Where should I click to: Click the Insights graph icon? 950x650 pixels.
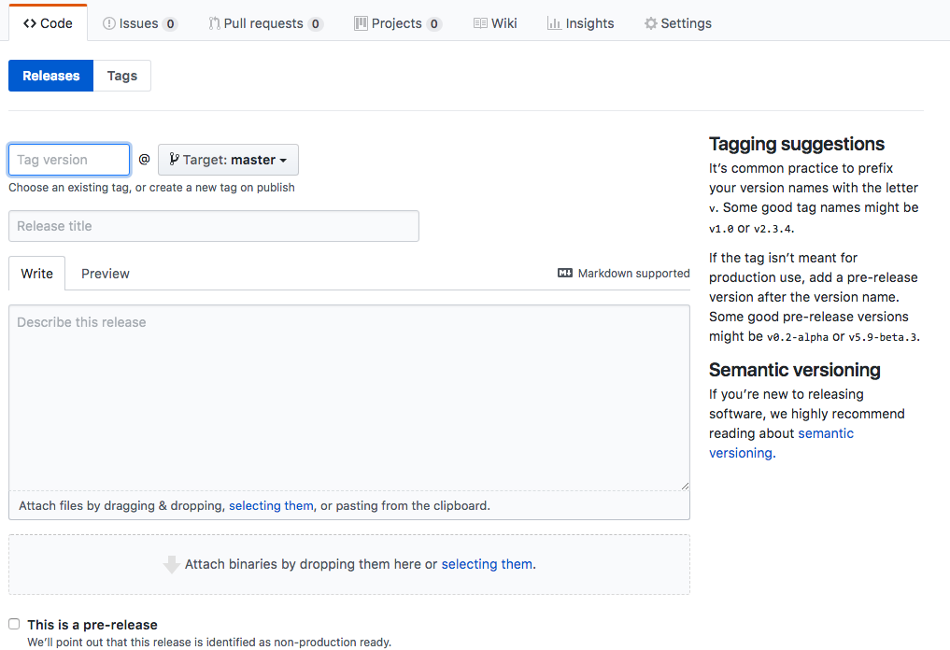click(554, 23)
